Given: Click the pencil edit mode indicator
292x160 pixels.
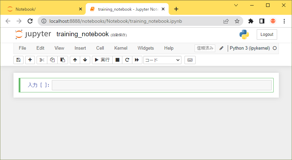Looking at the screenshot, I should pos(222,48).
